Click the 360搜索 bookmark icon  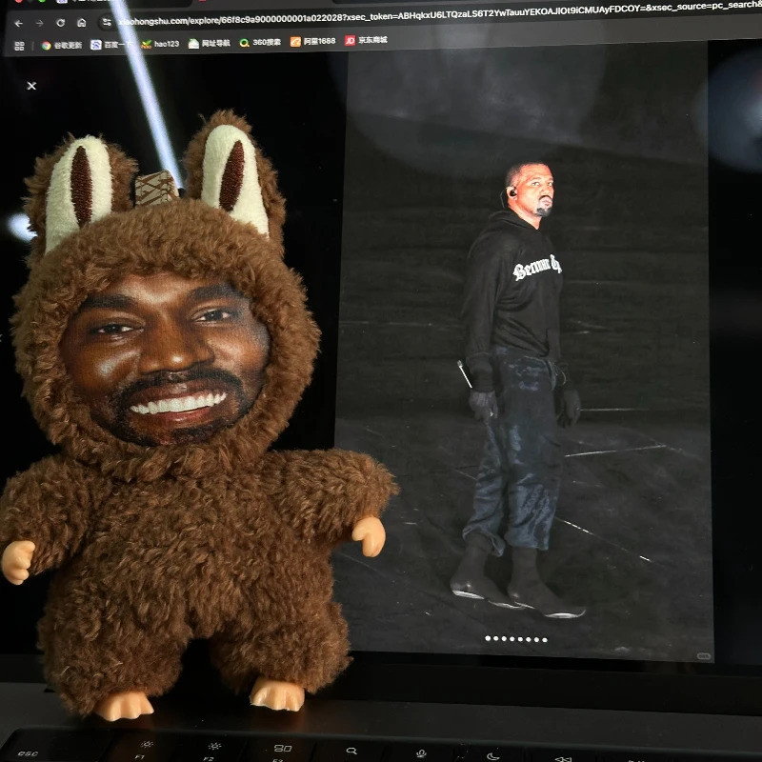click(244, 44)
